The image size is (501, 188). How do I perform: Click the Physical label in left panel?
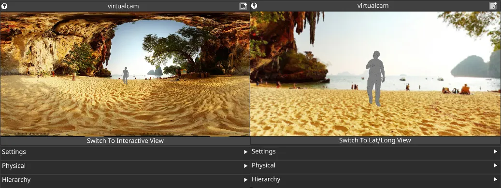pyautogui.click(x=14, y=166)
